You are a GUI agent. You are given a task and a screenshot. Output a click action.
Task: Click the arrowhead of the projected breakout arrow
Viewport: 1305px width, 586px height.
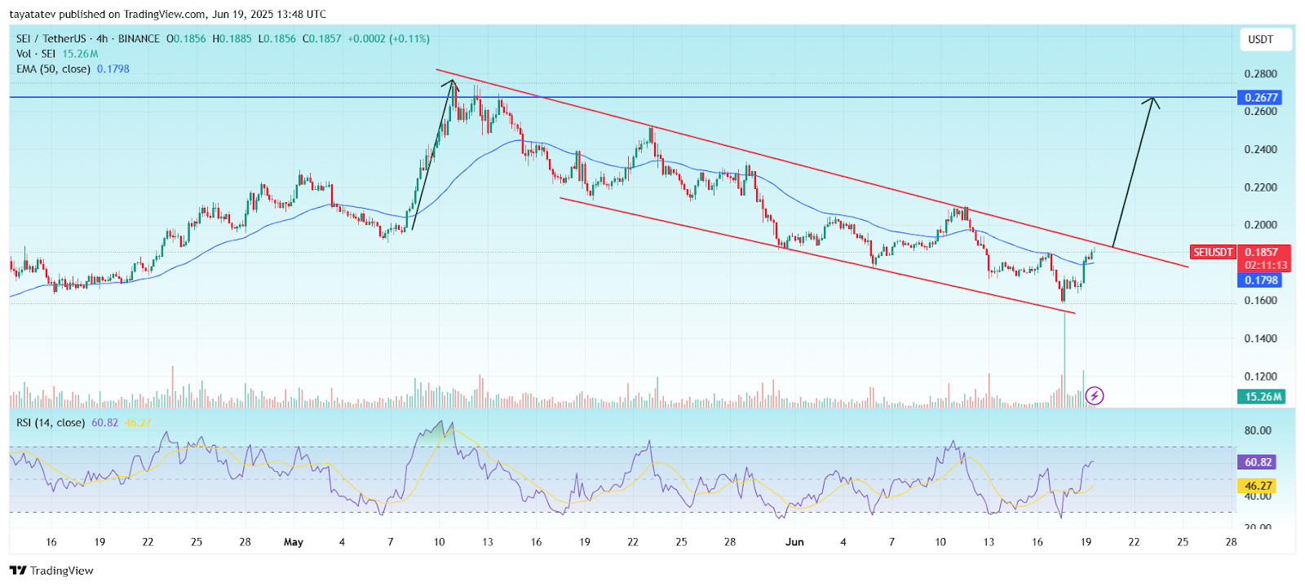pyautogui.click(x=1153, y=100)
